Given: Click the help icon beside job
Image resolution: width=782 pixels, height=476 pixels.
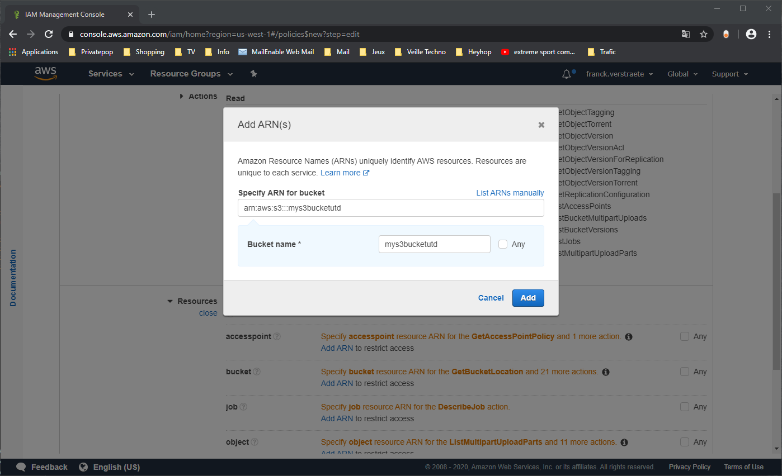Looking at the screenshot, I should (x=244, y=407).
